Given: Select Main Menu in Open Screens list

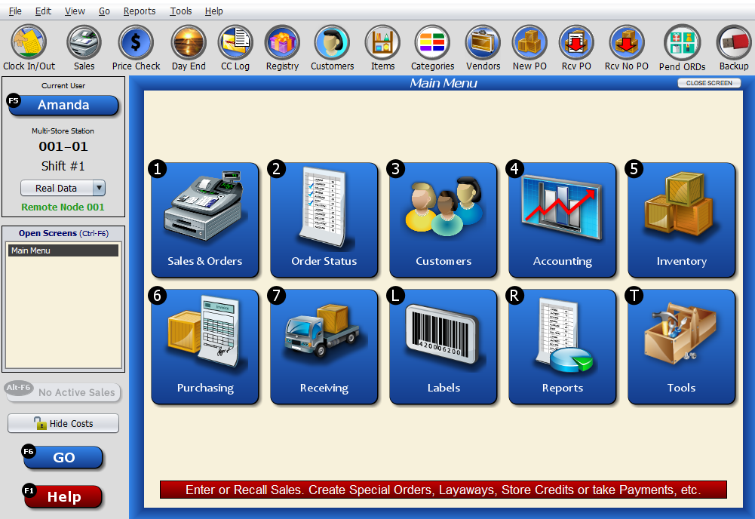Looking at the screenshot, I should click(x=63, y=250).
